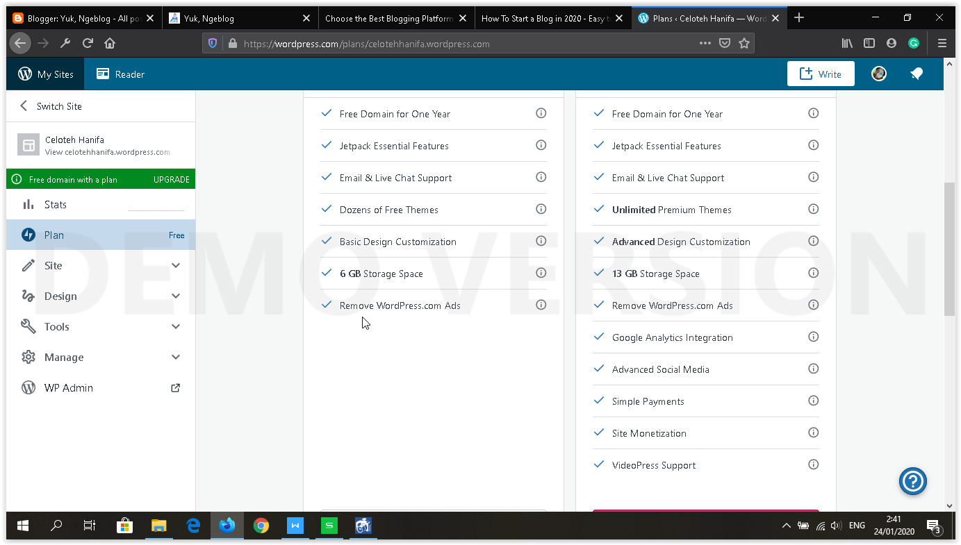Show info for right plan Free Domain
Image resolution: width=961 pixels, height=545 pixels.
(x=814, y=113)
